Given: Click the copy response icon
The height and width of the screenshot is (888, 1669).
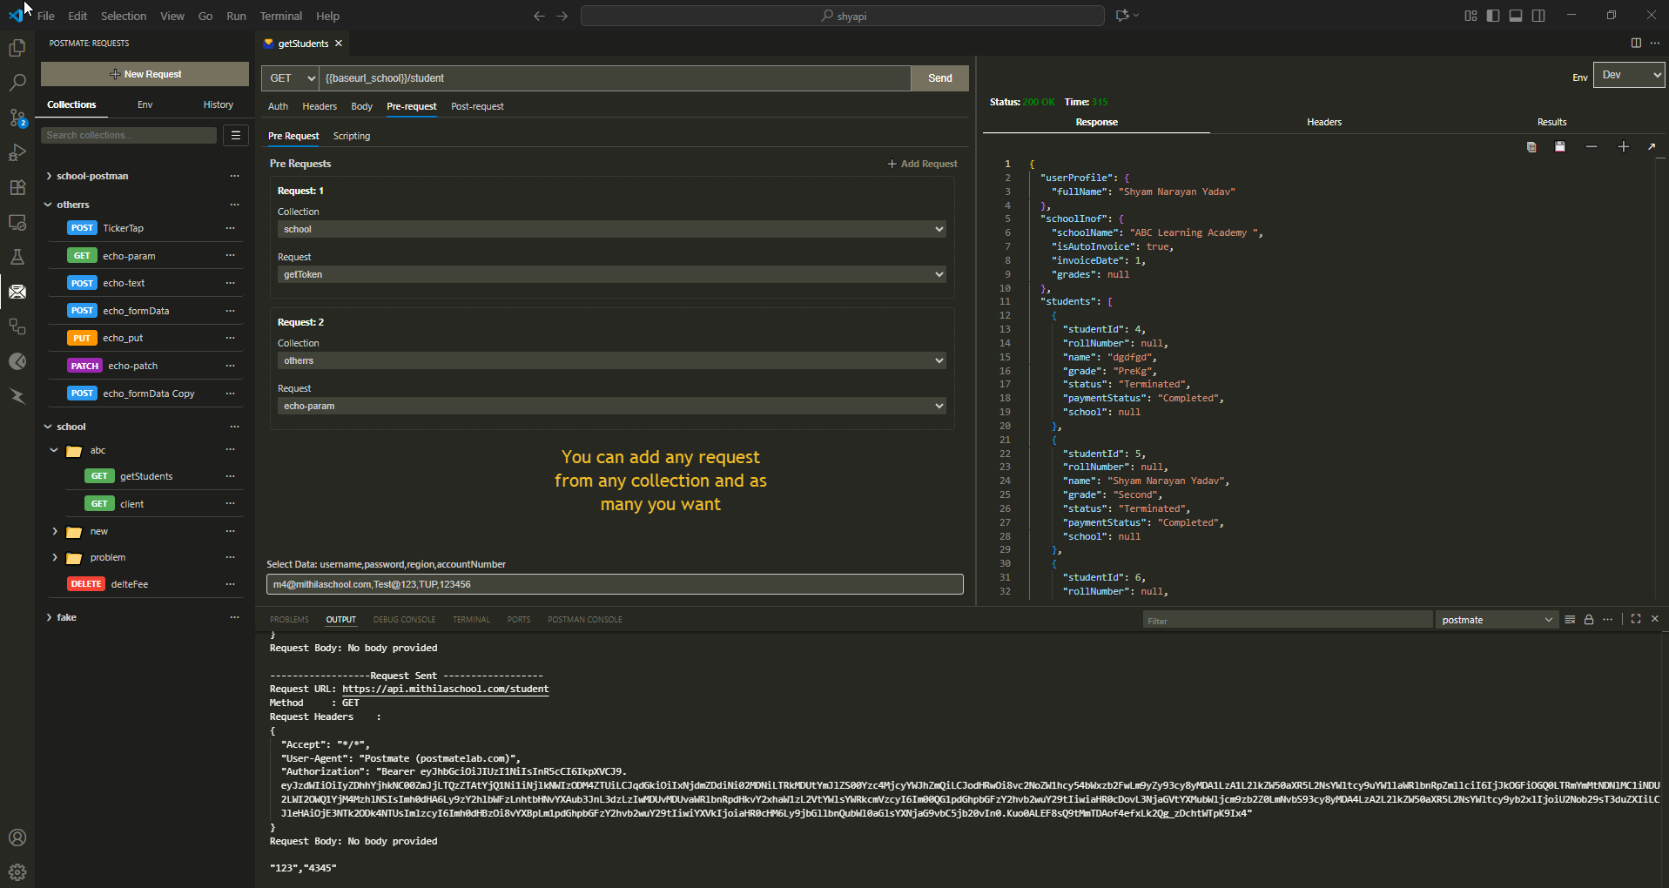Looking at the screenshot, I should click(x=1531, y=147).
